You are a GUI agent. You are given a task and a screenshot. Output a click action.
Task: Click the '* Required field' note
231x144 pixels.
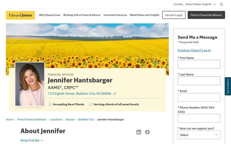tap(188, 42)
